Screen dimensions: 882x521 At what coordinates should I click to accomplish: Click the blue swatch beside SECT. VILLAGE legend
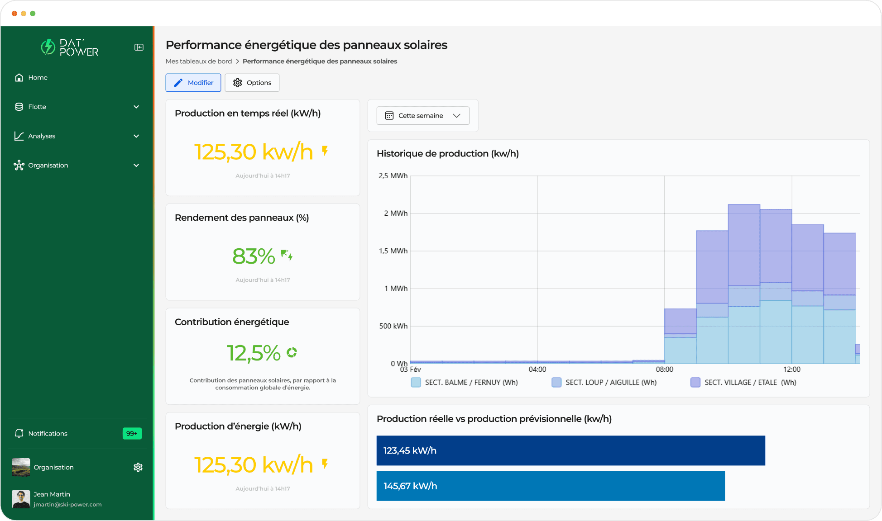[695, 382]
